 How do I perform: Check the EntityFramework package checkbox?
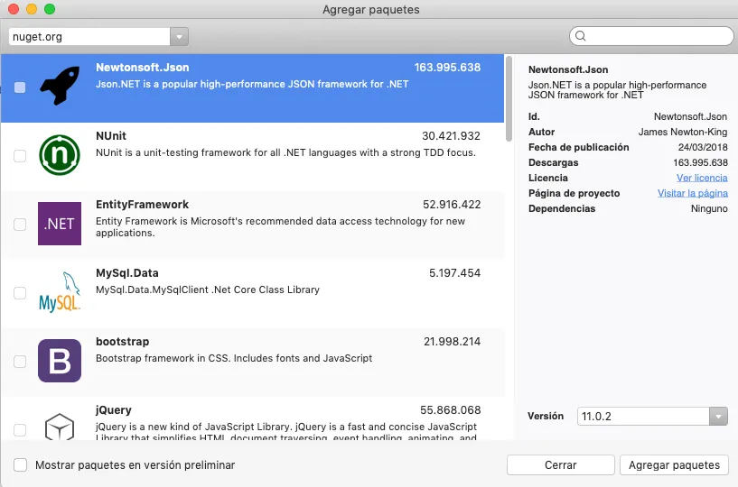click(x=20, y=225)
